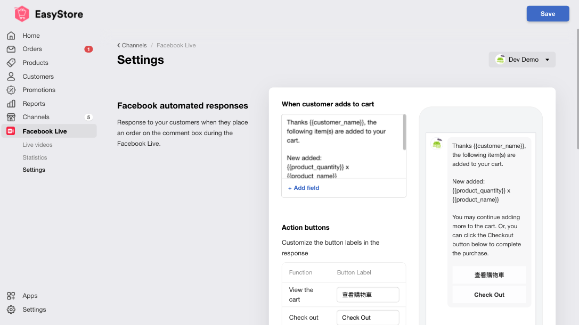This screenshot has height=325, width=579.
Task: Click the 查看購物車 preview button
Action: tap(490, 275)
